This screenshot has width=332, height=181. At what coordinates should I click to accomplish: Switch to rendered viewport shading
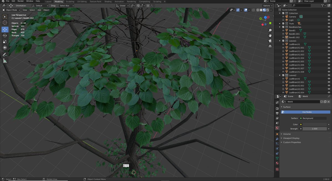click(x=268, y=10)
